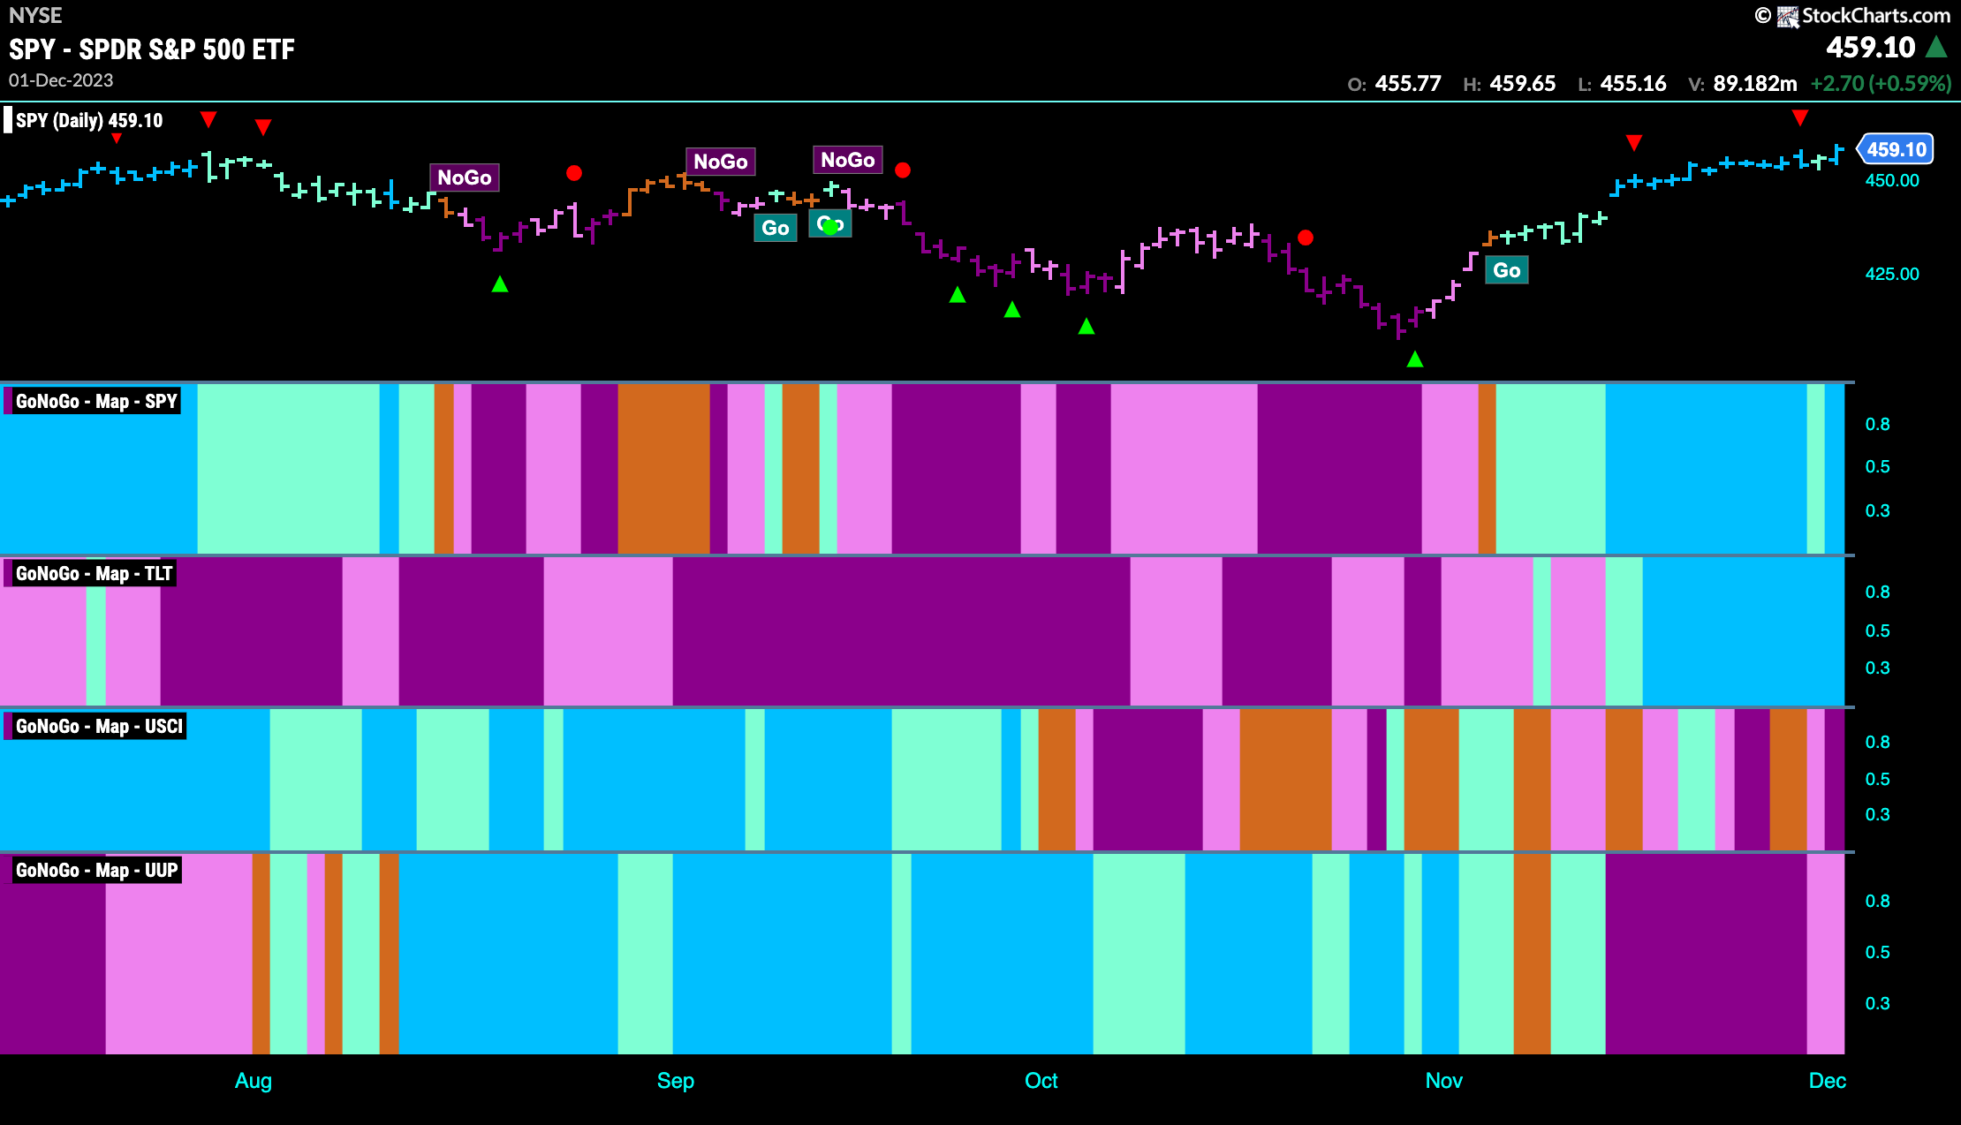This screenshot has height=1125, width=1961.
Task: Click the Nov month label on time axis
Action: coord(1444,1081)
